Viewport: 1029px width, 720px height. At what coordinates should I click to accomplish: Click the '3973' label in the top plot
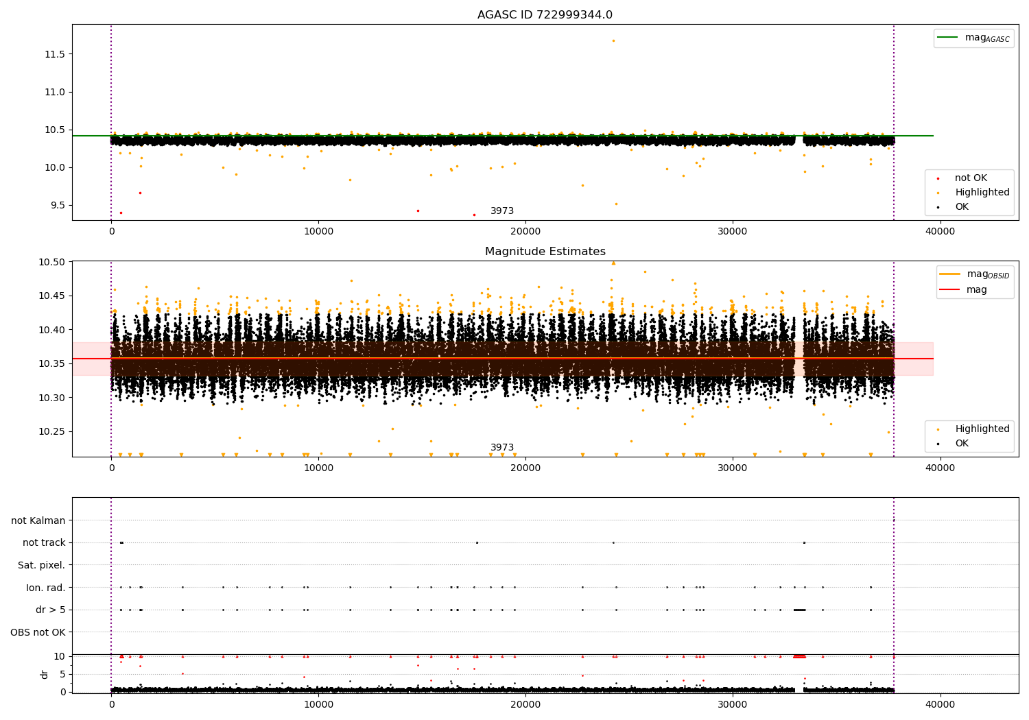[x=502, y=211]
